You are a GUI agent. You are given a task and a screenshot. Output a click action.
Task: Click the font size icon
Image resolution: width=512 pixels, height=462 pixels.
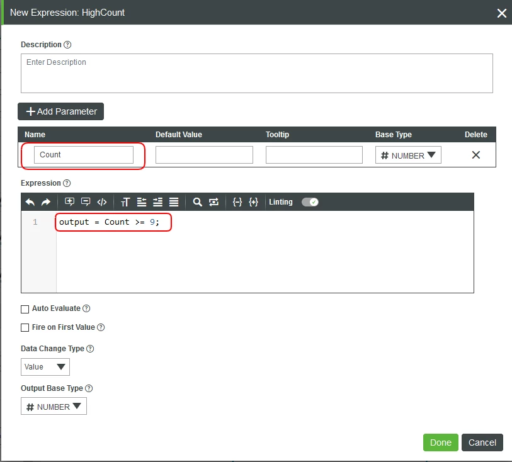125,202
